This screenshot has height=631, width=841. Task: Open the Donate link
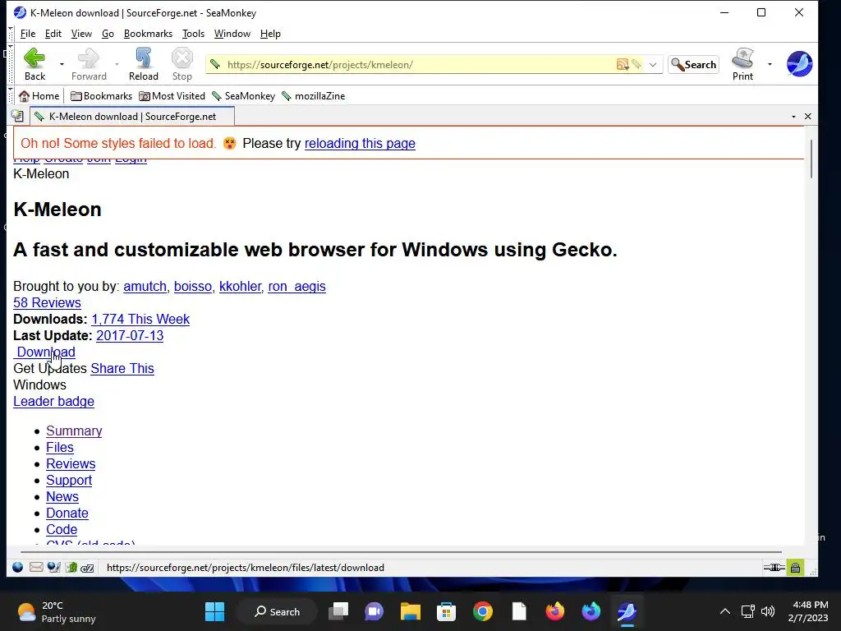pos(67,514)
